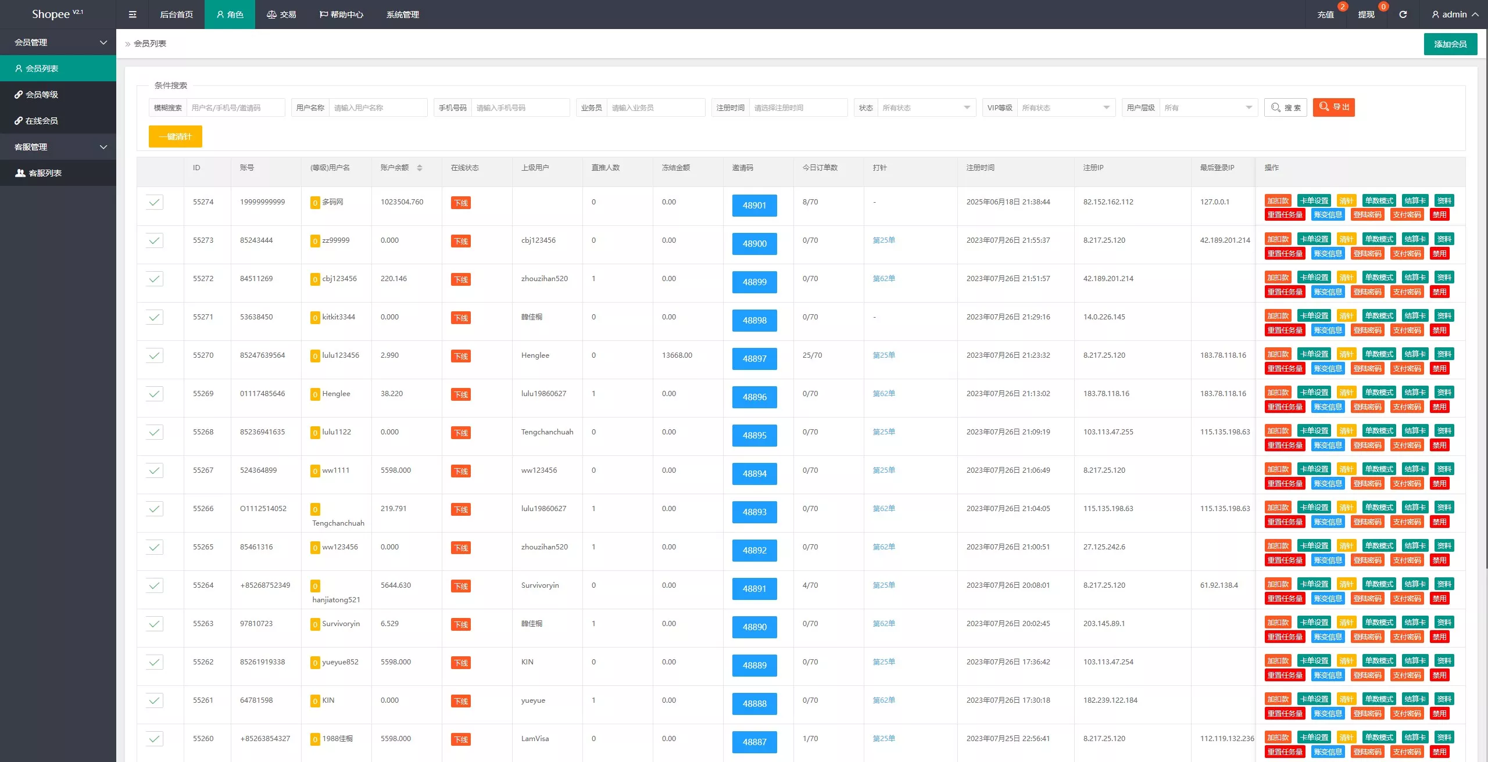
Task: Sort by 账户余额 column arrows
Action: [420, 168]
